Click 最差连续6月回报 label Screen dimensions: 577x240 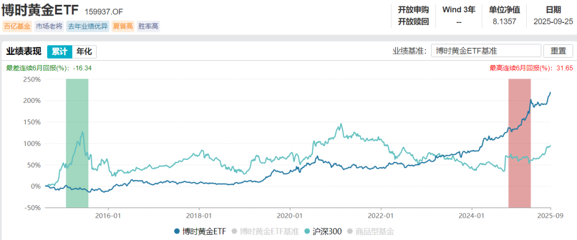tap(38, 68)
